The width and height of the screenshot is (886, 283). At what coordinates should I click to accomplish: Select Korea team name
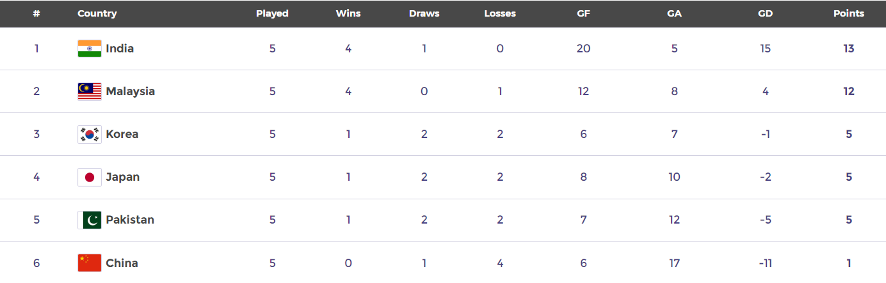tap(122, 134)
